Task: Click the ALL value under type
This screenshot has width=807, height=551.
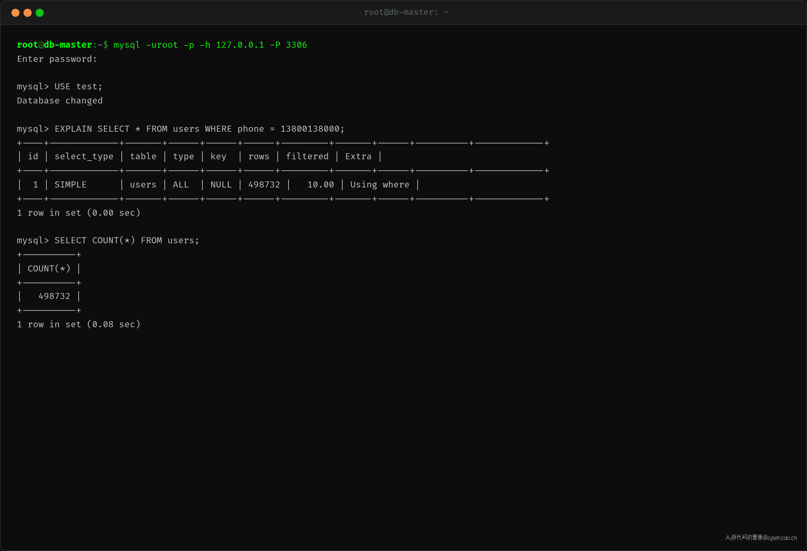Action: coord(181,184)
